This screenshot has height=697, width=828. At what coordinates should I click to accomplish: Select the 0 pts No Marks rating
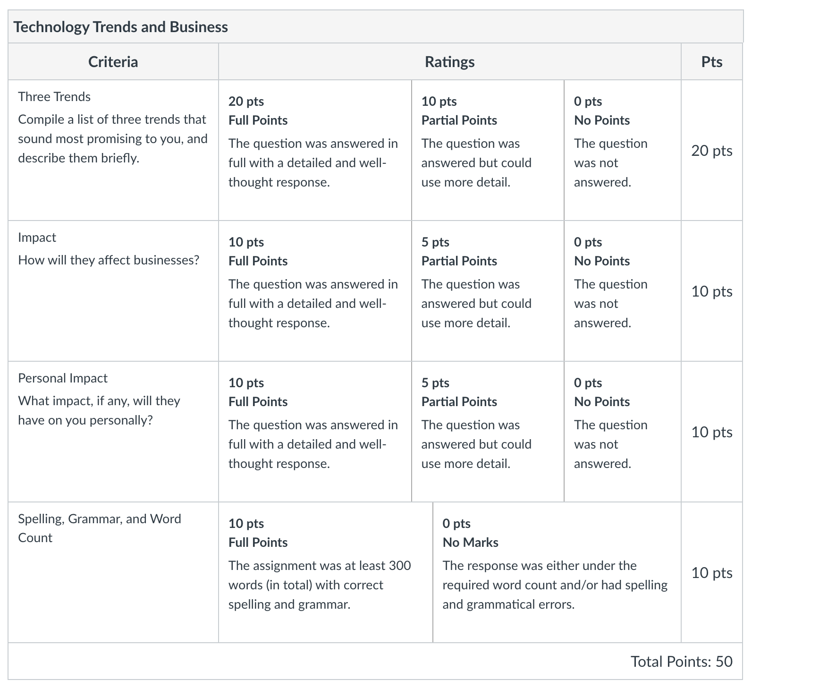[x=557, y=572]
